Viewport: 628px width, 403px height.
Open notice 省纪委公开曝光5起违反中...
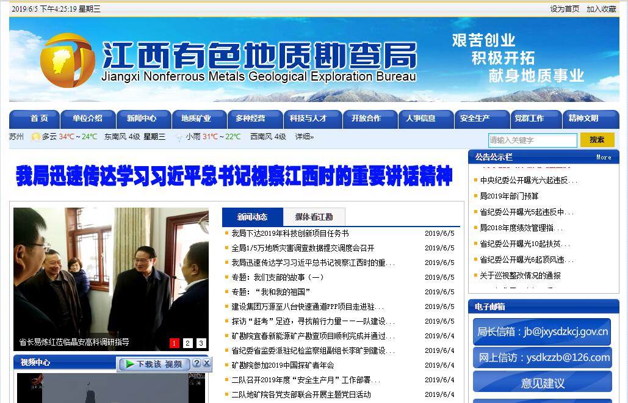(527, 212)
